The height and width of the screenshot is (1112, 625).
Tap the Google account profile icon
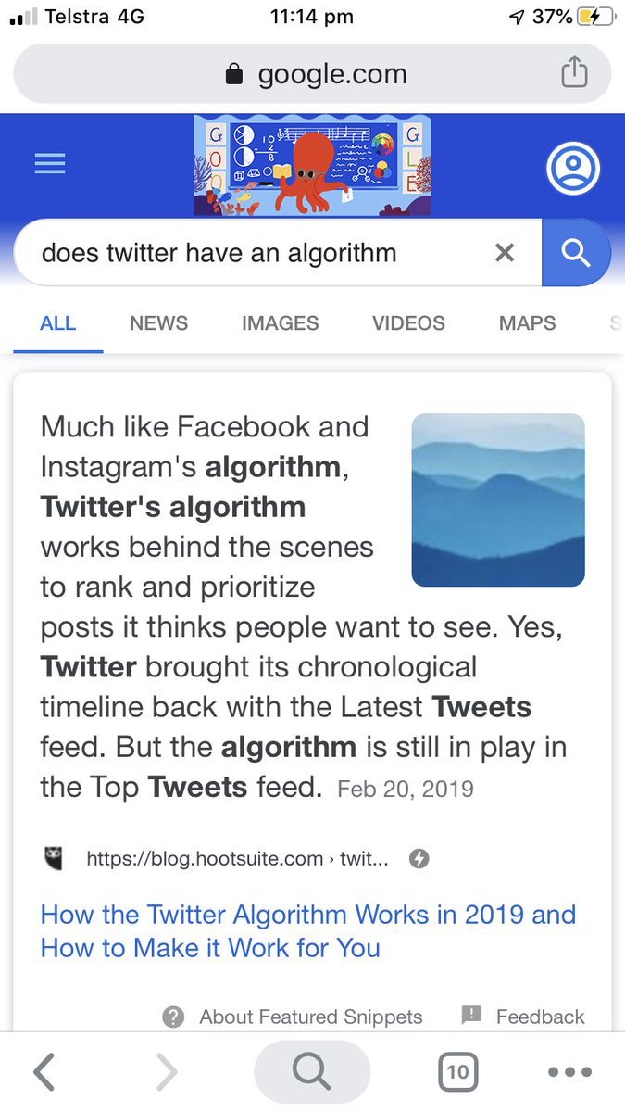573,169
